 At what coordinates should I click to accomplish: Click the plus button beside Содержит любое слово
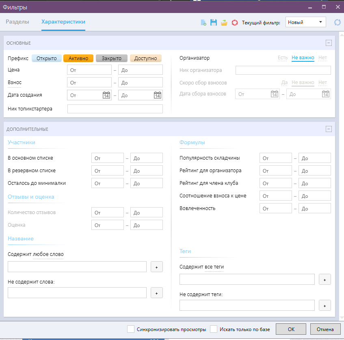[x=157, y=267]
